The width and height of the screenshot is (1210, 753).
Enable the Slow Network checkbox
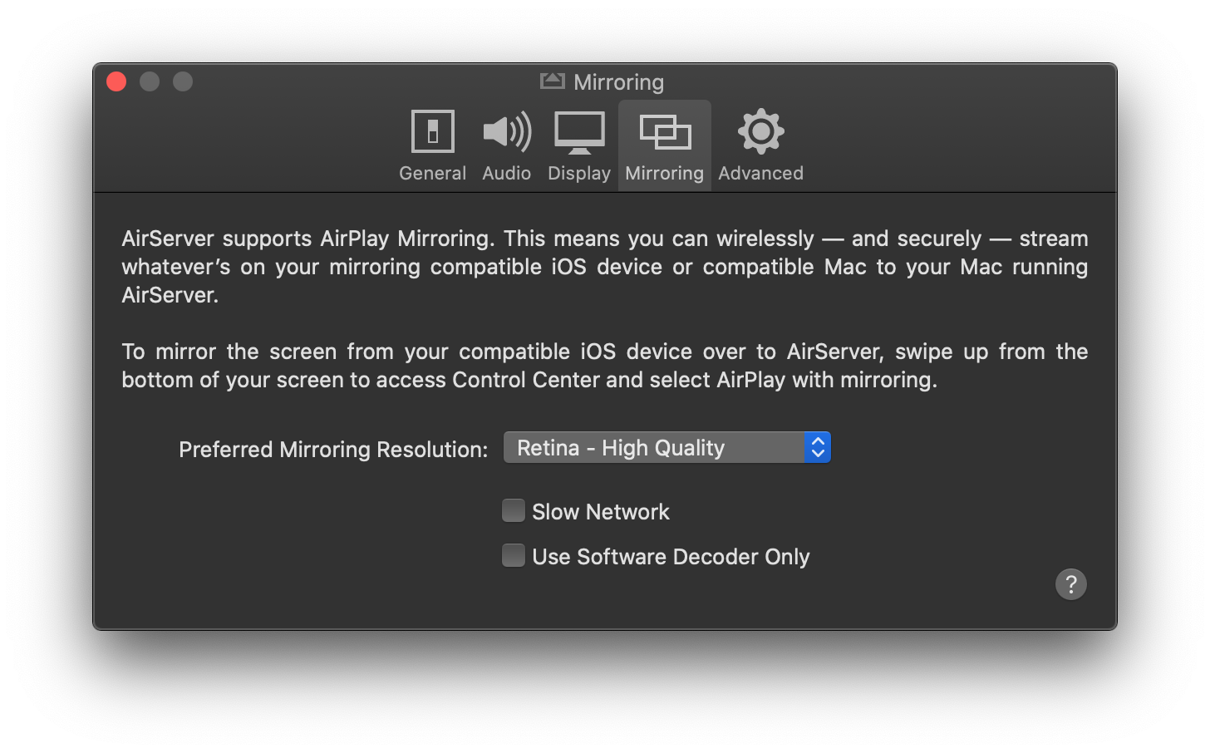(x=514, y=510)
